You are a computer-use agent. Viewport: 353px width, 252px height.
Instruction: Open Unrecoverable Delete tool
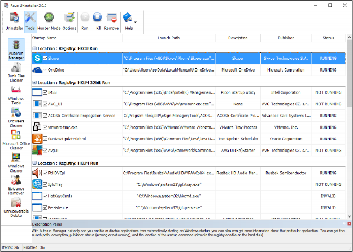(16, 207)
